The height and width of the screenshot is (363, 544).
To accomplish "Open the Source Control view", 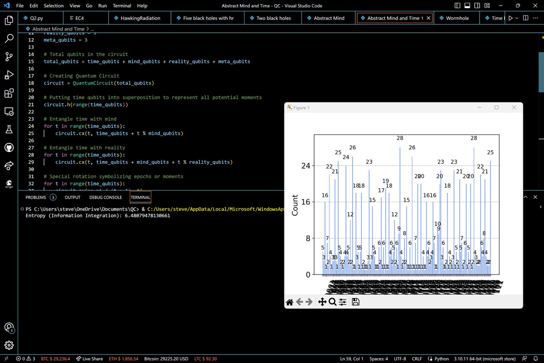I will tap(9, 57).
